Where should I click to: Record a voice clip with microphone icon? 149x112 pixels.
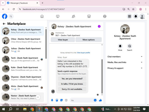click(x=52, y=100)
